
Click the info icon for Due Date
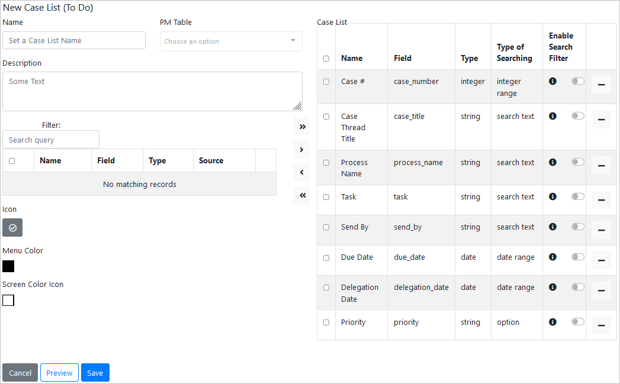coord(552,257)
